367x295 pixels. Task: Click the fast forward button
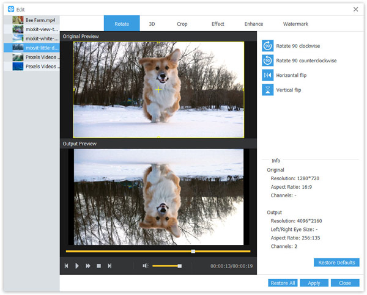point(87,266)
